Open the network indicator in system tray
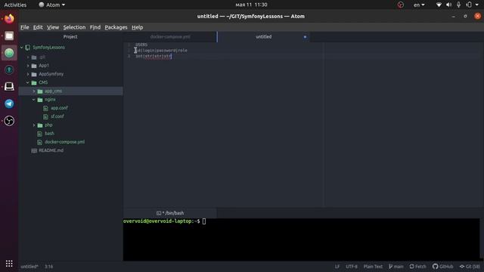Image resolution: width=484 pixels, height=272 pixels. tap(439, 5)
